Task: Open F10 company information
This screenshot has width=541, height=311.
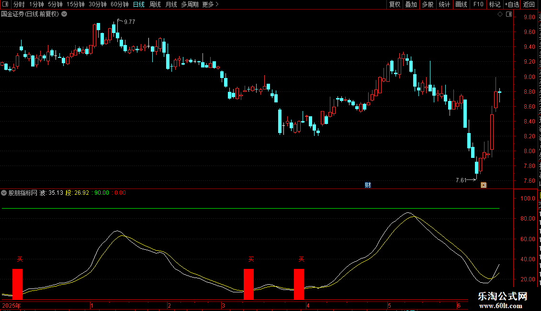Action: 478,4
